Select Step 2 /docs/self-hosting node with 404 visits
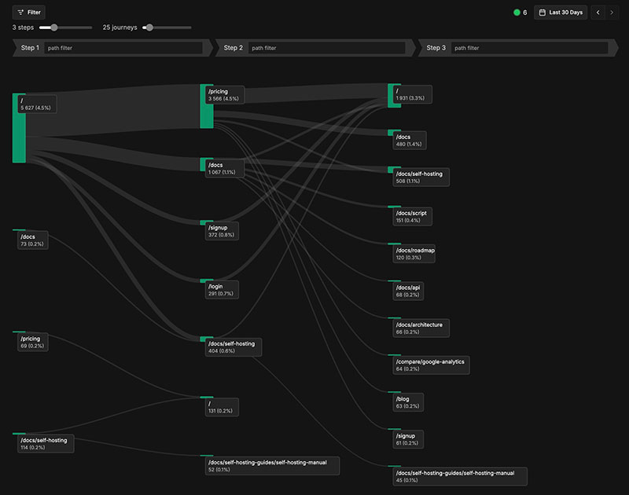Screen dimensions: 629x495 tap(233, 347)
